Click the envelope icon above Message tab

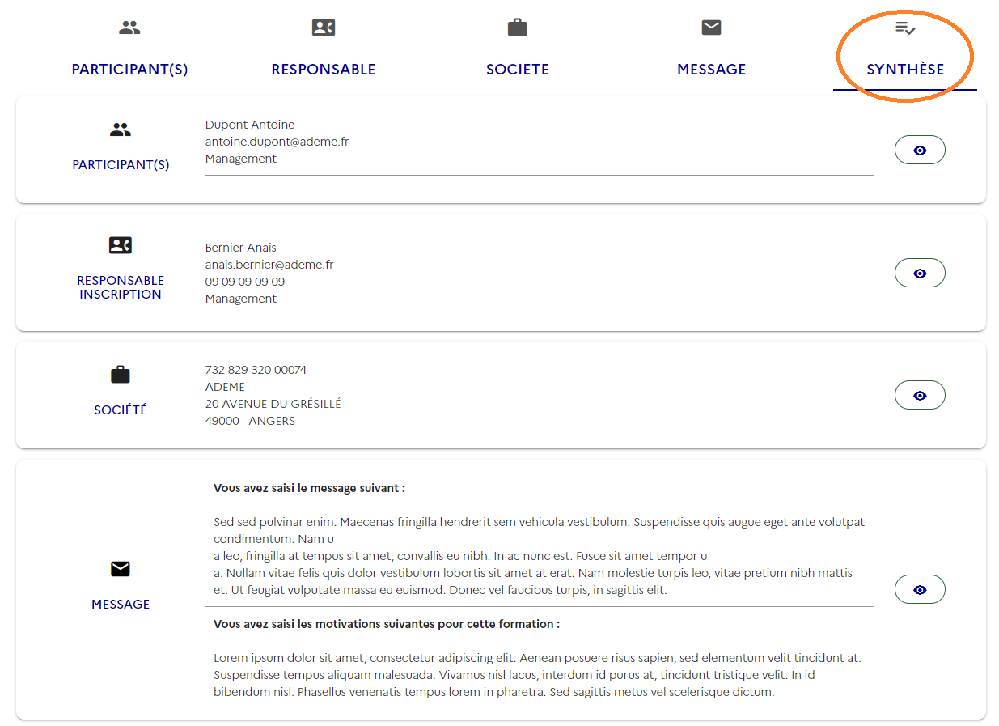(711, 28)
